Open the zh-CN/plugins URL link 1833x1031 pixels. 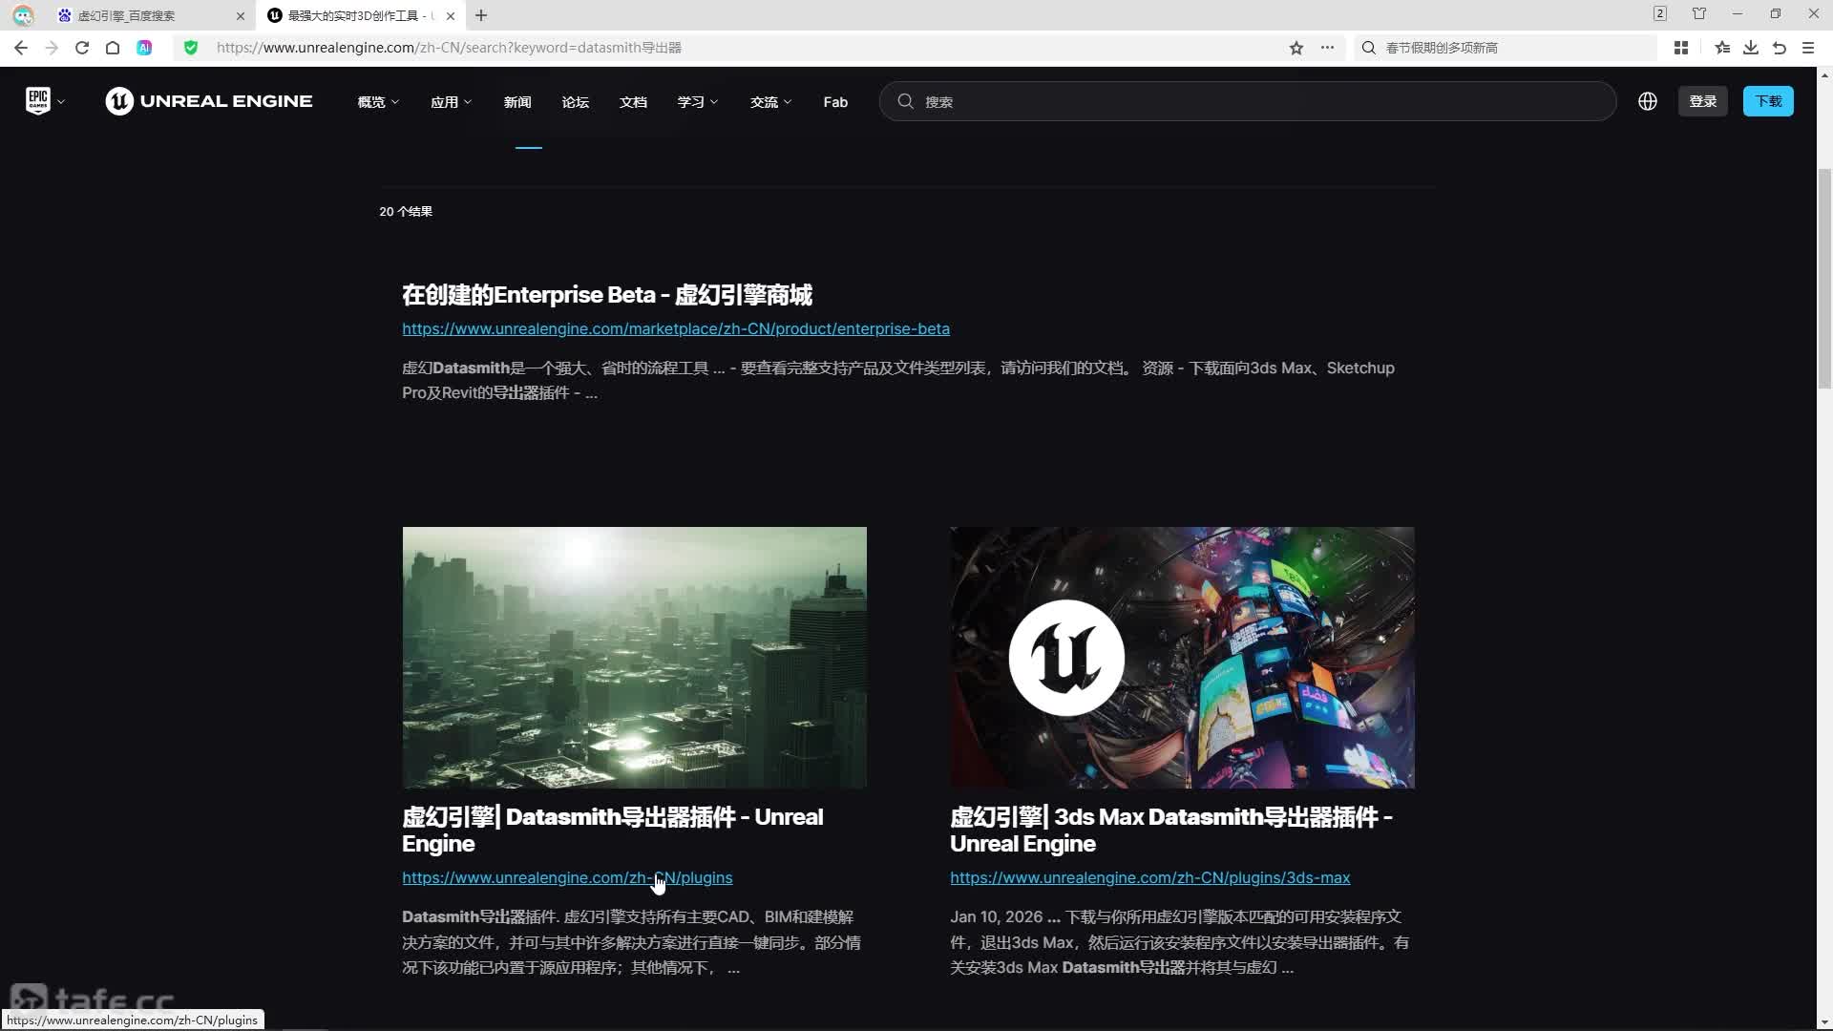(567, 878)
